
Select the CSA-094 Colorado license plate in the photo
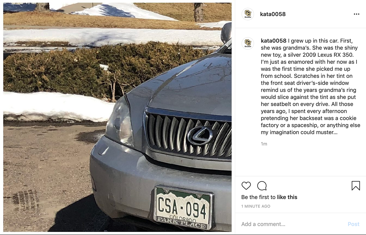click(x=183, y=208)
